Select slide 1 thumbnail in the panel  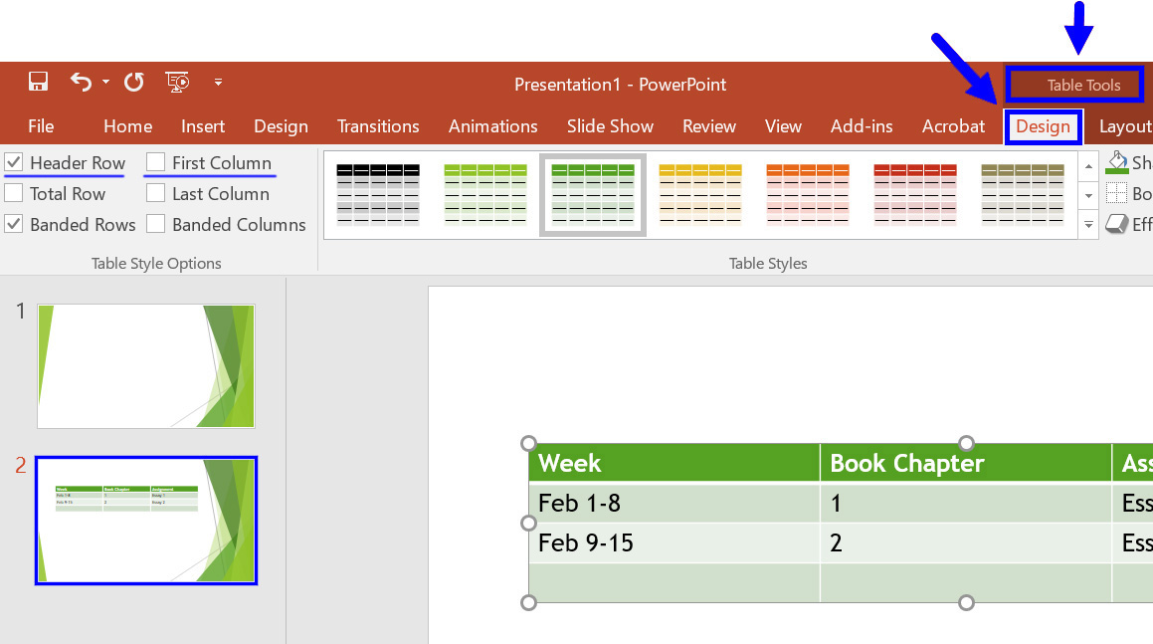tap(145, 365)
